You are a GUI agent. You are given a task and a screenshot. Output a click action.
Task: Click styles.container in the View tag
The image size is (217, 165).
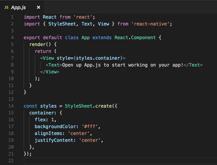coord(98,58)
